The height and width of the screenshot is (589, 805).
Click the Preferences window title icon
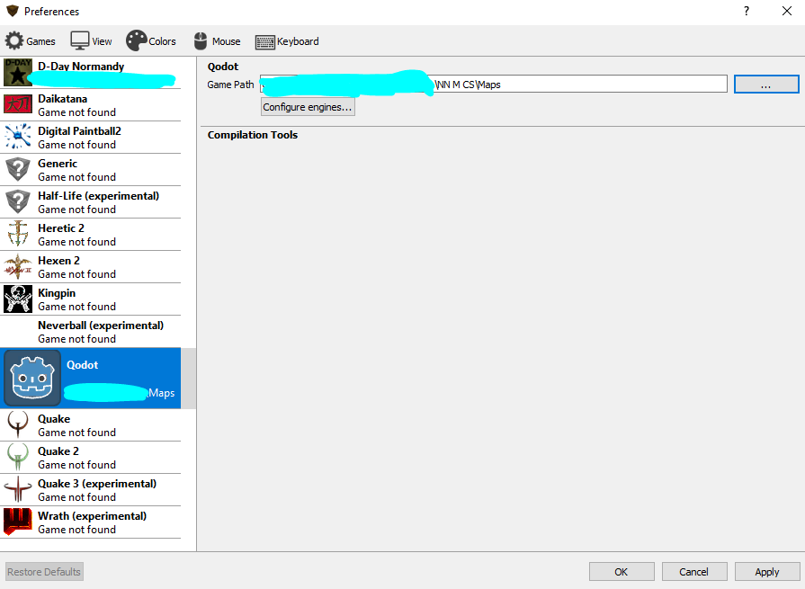(x=13, y=11)
